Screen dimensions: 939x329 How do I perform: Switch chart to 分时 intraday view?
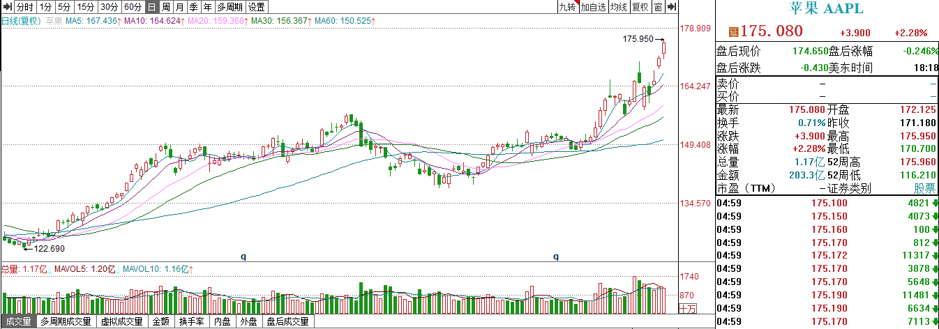click(25, 7)
